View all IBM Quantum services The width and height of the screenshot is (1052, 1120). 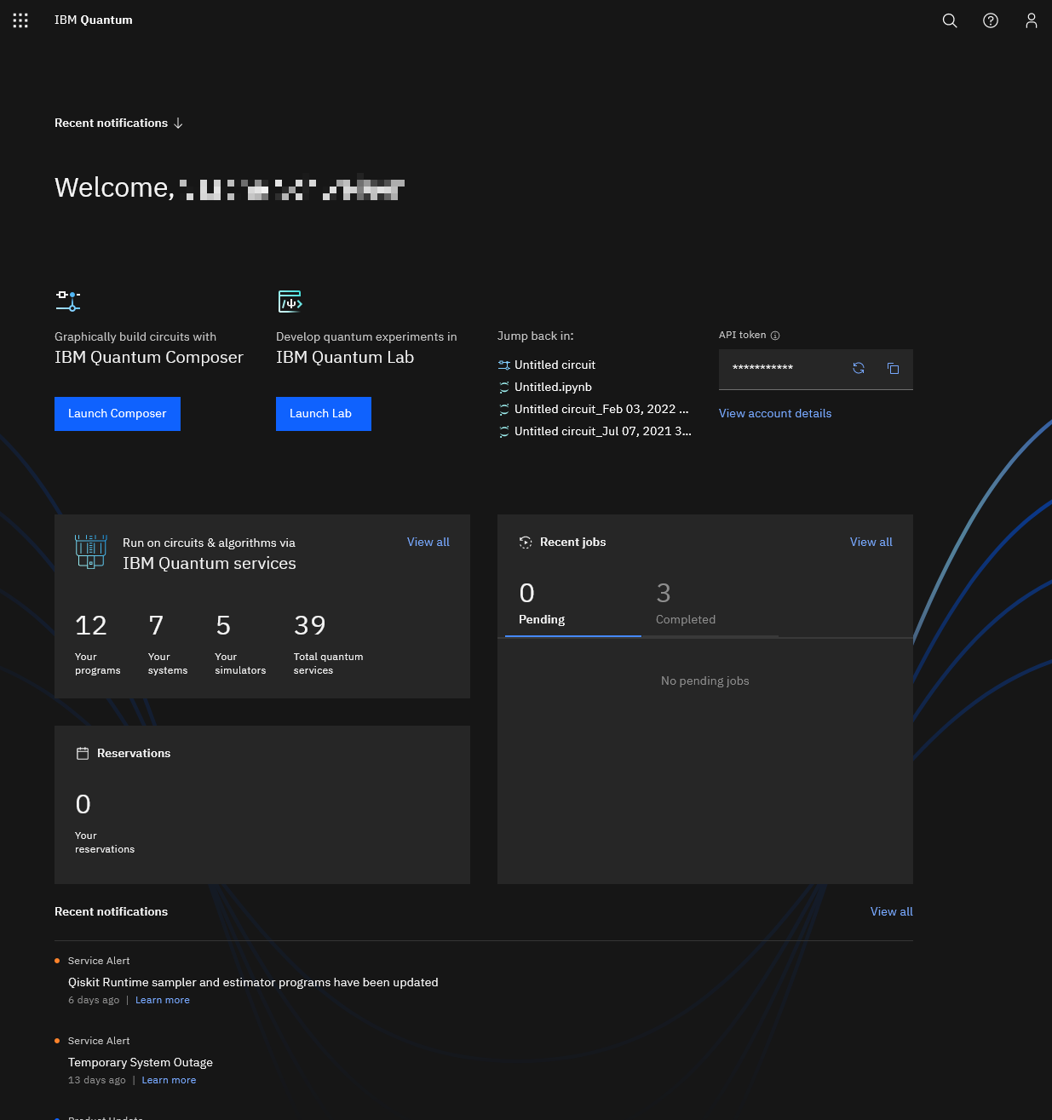[428, 543]
